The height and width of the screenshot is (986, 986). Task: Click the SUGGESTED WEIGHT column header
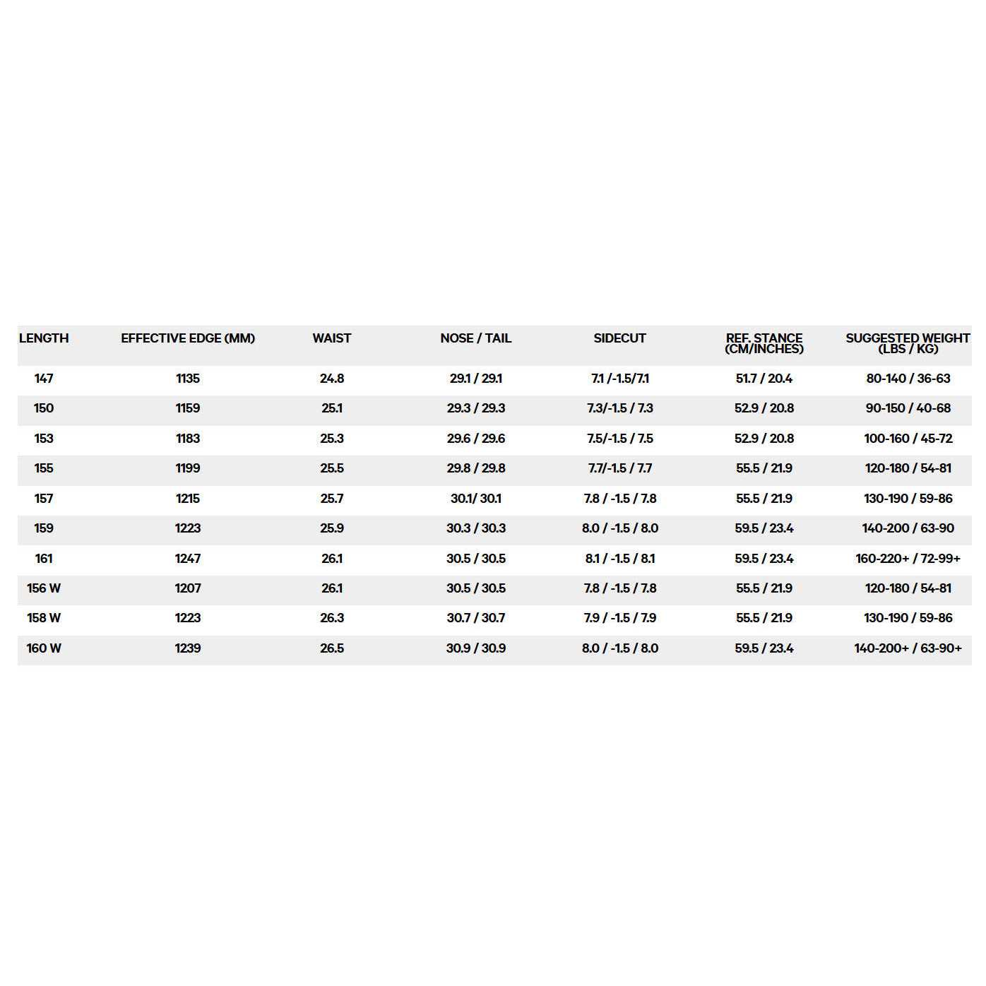[908, 343]
